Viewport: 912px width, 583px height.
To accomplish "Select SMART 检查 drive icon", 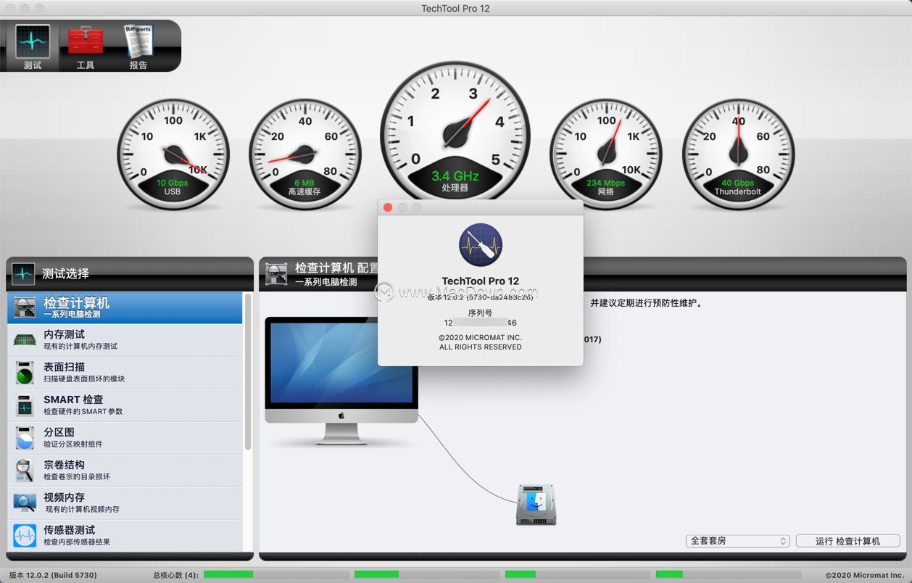I will (x=25, y=405).
